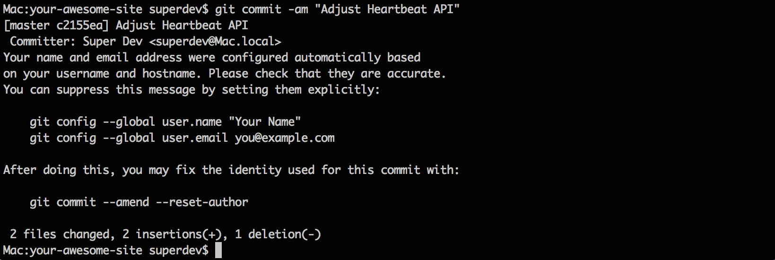Viewport: 775px width, 260px height.
Task: Click "user.name" in the git config line
Action: (192, 122)
